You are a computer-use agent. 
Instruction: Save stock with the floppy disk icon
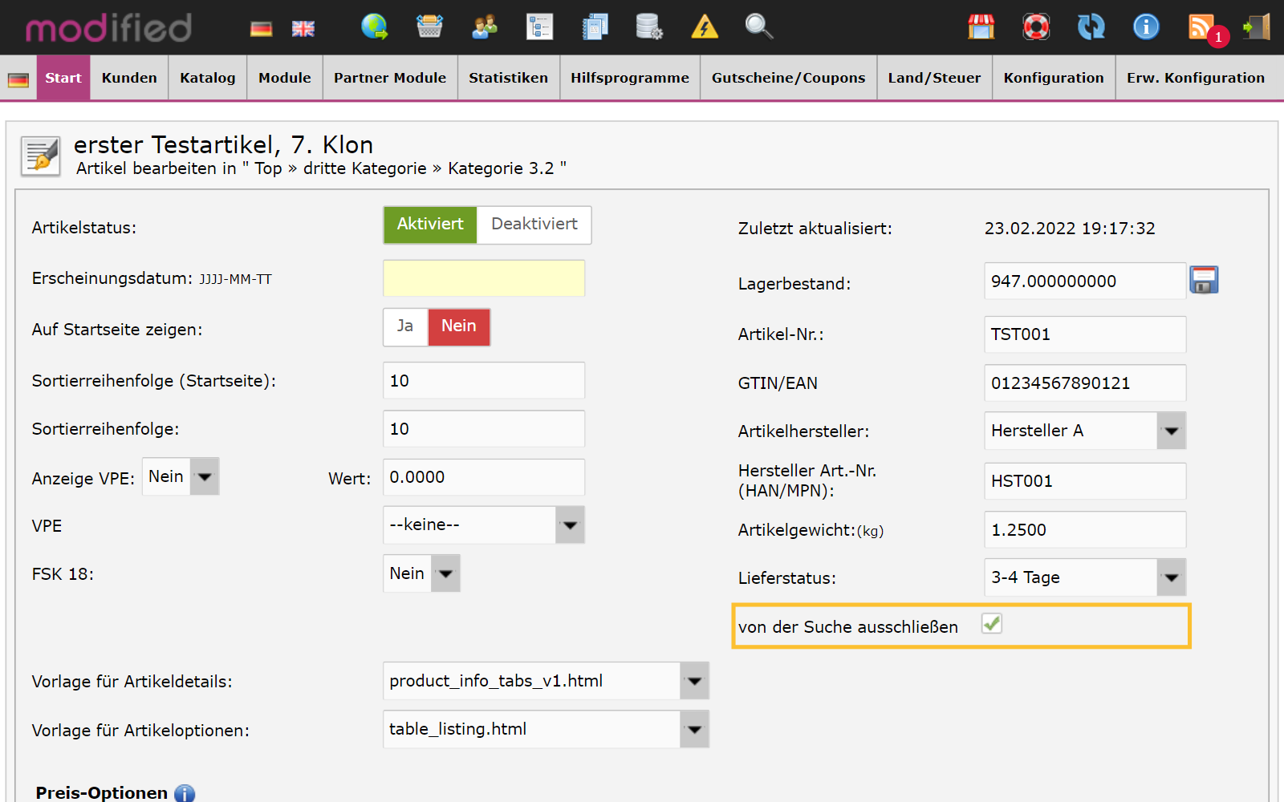(x=1204, y=281)
